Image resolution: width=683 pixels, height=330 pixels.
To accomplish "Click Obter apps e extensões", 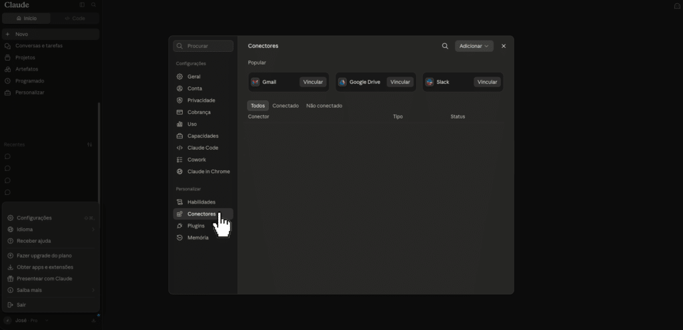I will tap(51, 267).
